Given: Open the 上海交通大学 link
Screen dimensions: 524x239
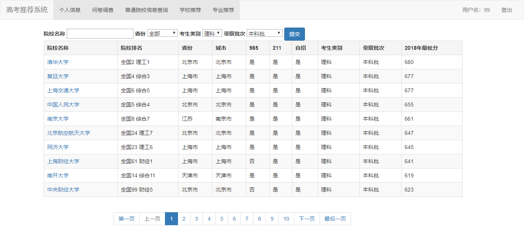Looking at the screenshot, I should [x=63, y=90].
